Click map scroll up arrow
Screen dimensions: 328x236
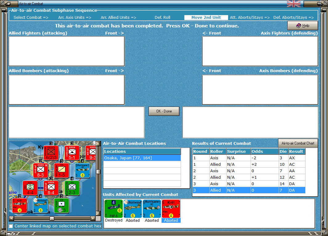[98, 144]
